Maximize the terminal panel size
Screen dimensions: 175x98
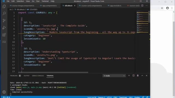pyautogui.click(x=142, y=76)
